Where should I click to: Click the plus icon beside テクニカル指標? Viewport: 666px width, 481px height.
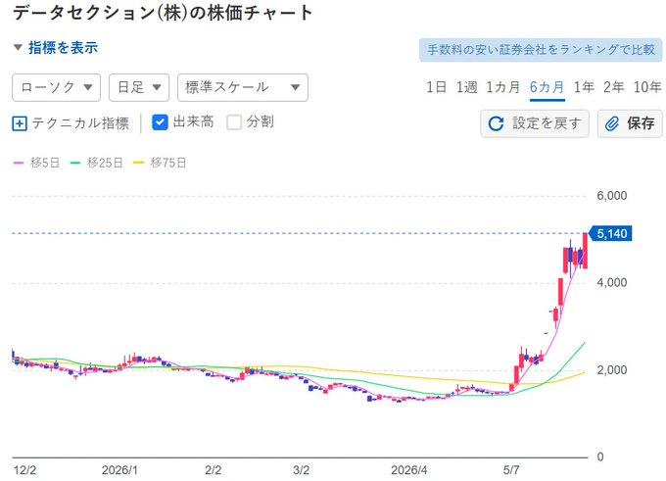pyautogui.click(x=20, y=123)
